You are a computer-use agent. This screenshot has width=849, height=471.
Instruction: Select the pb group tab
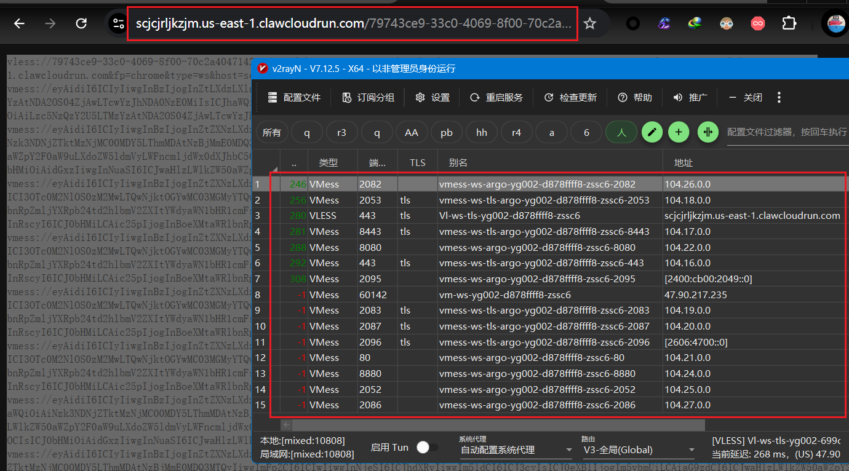coord(447,132)
